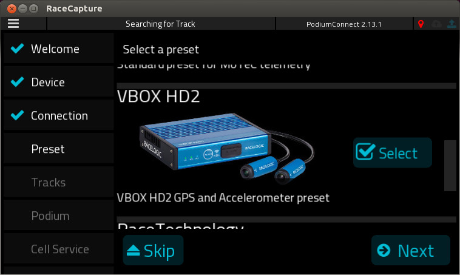The width and height of the screenshot is (460, 275).
Task: Click the preset list scrollbar handle
Action: coord(450,166)
